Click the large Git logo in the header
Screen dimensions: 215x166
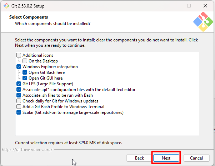coord(203,22)
